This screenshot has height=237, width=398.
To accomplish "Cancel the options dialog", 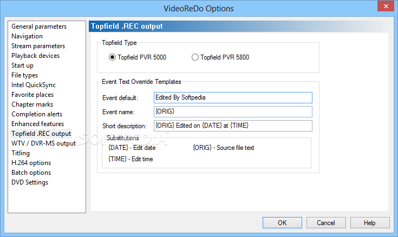I will (x=326, y=222).
